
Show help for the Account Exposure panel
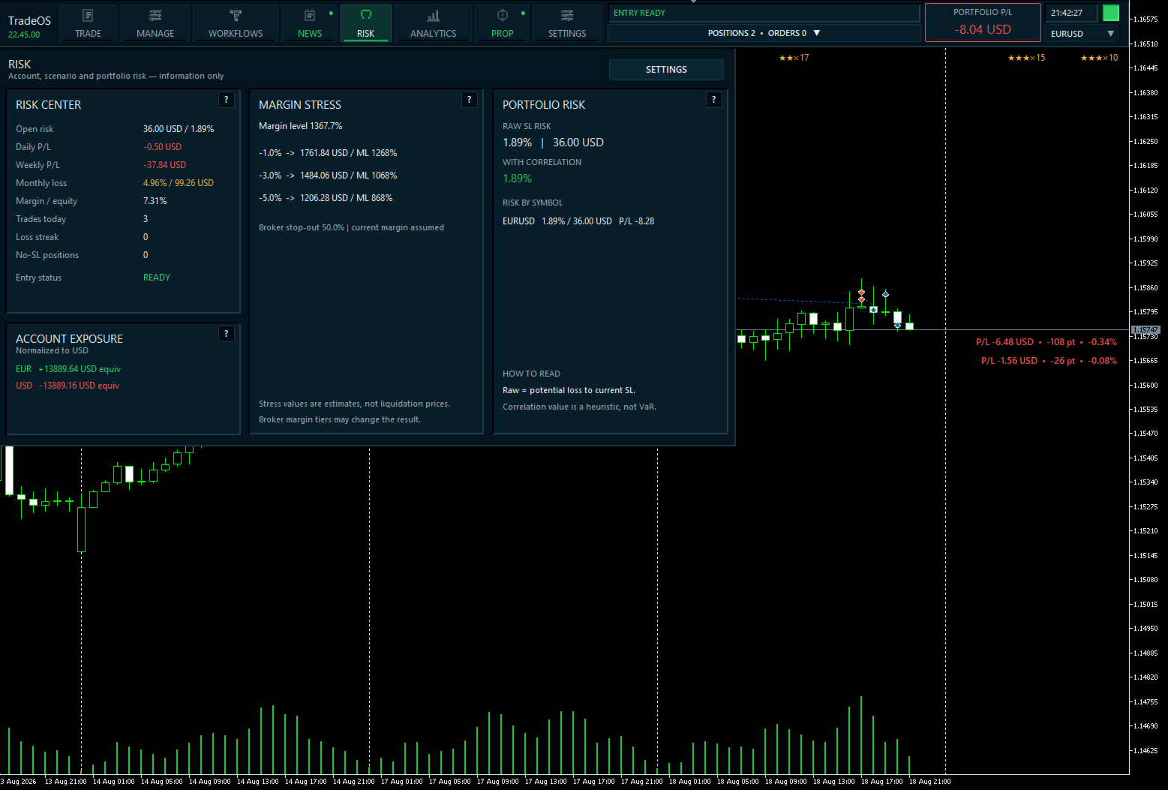(x=227, y=334)
